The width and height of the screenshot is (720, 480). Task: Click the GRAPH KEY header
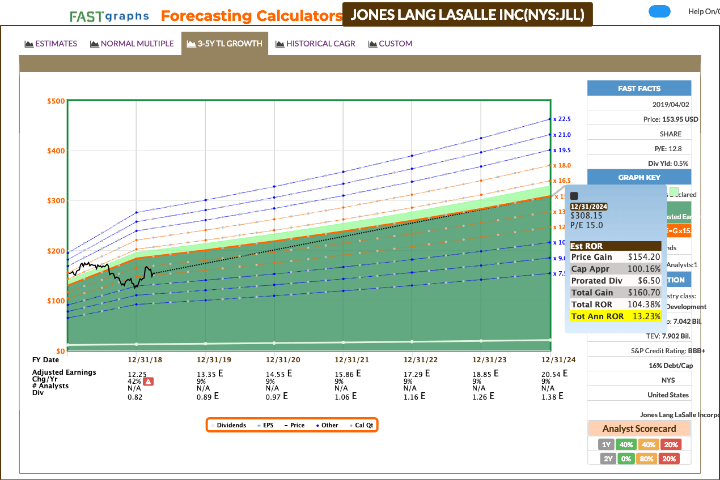coord(639,177)
